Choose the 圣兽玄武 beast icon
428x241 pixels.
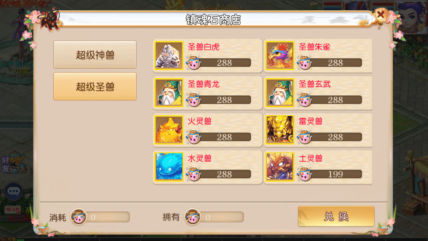tap(280, 93)
